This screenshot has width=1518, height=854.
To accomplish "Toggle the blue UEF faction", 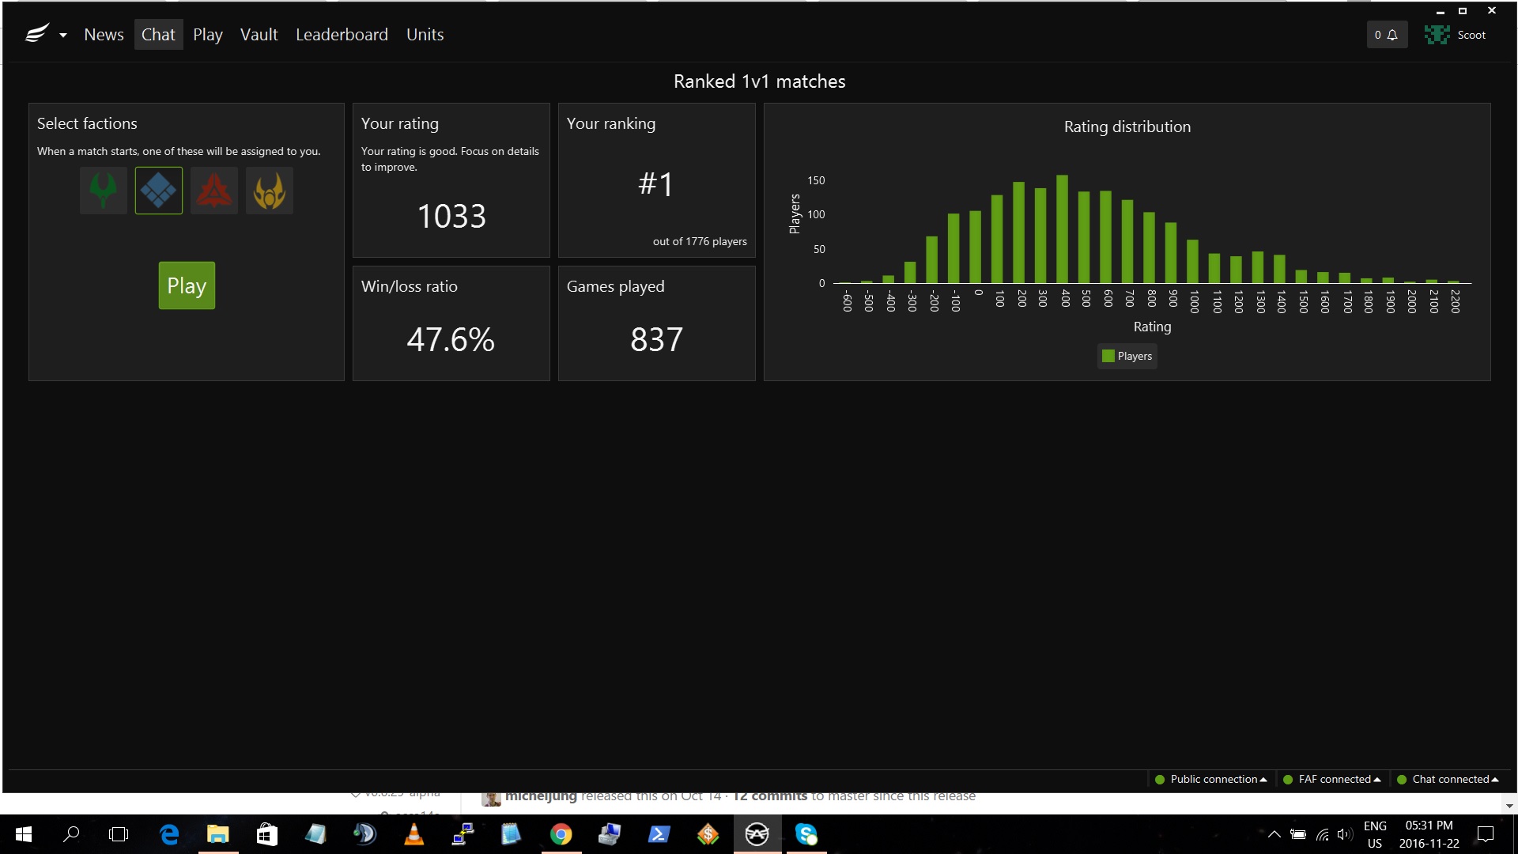I will pyautogui.click(x=159, y=191).
